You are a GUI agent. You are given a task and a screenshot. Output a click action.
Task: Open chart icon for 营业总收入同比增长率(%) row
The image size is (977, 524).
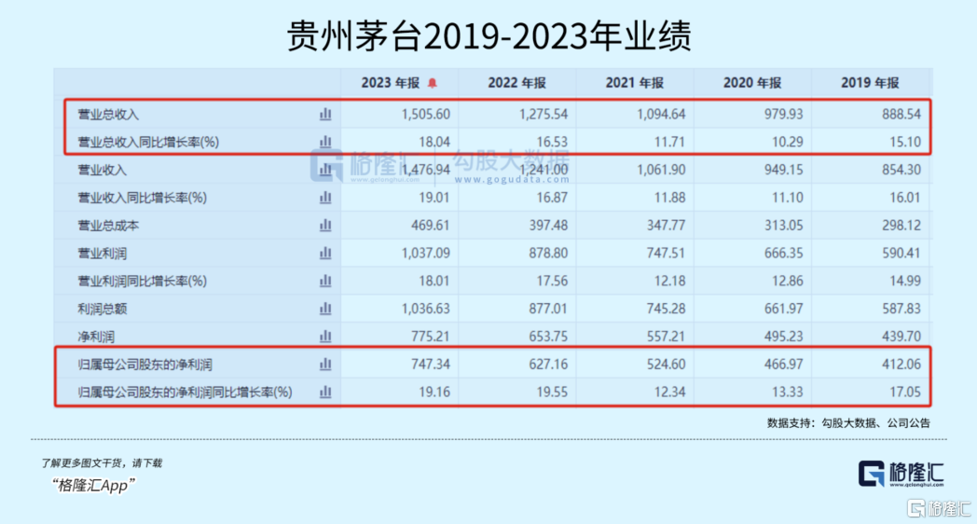coord(325,142)
